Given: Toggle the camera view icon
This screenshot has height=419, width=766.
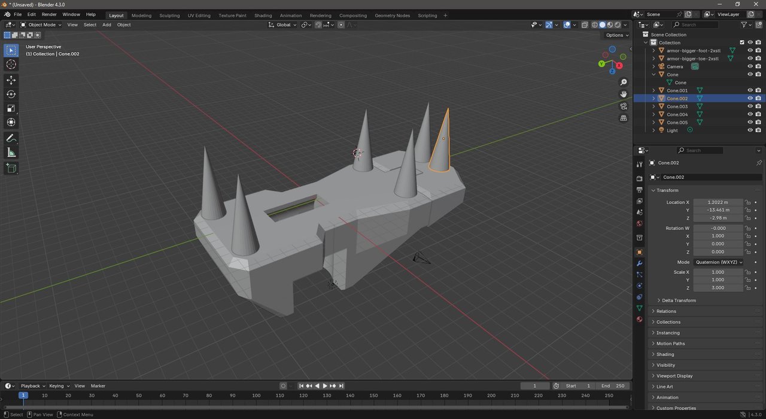Looking at the screenshot, I should click(x=624, y=106).
